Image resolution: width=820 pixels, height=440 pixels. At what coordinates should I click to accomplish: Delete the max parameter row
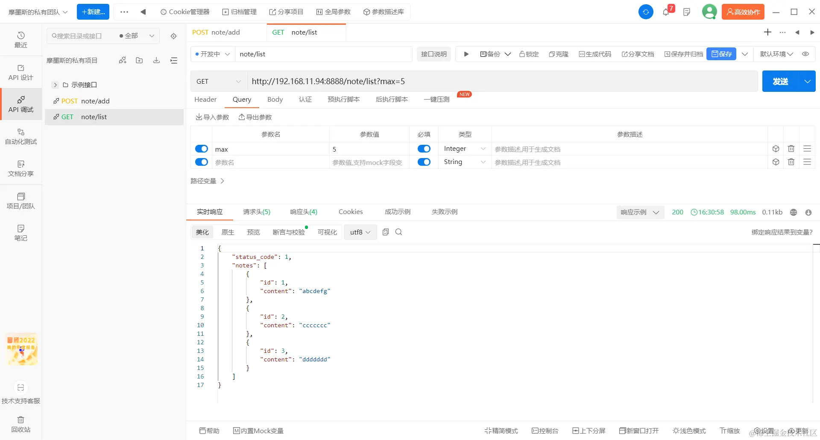click(791, 149)
